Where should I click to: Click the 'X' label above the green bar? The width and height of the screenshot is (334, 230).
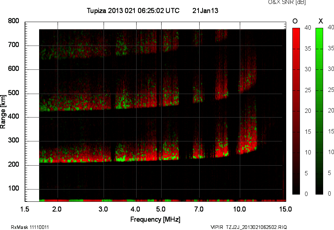(x=321, y=21)
